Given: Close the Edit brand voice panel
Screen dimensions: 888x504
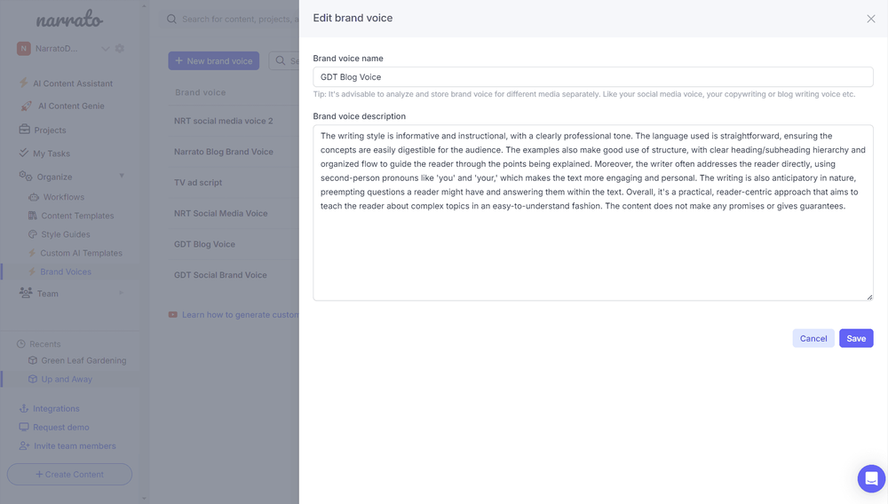Looking at the screenshot, I should tap(871, 19).
